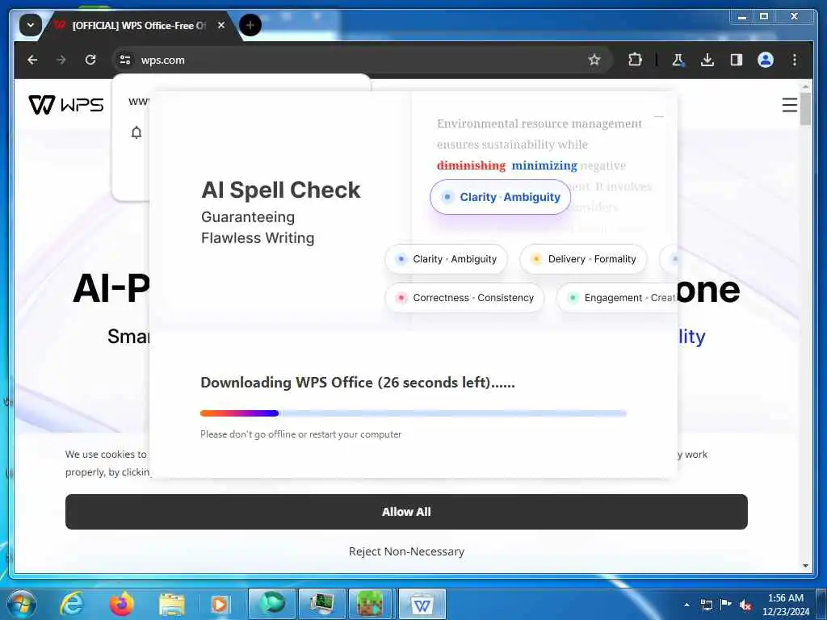Open the WPS hamburger menu
The image size is (827, 620).
pos(789,105)
